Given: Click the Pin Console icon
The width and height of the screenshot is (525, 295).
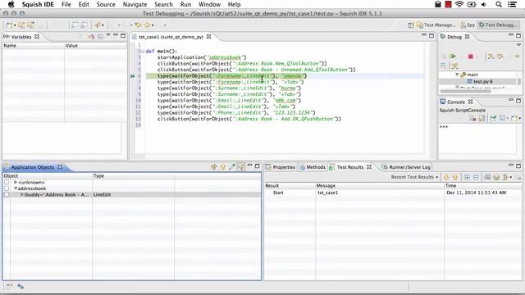Looking at the screenshot, I should (x=493, y=118).
